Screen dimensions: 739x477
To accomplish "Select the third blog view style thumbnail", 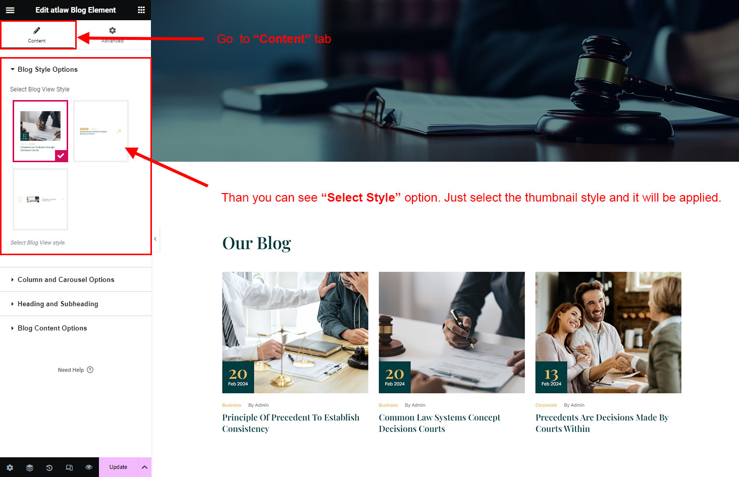I will click(40, 199).
